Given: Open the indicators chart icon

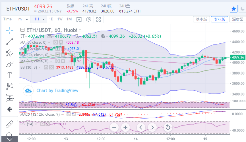Looking at the screenshot, I should point(79,19).
